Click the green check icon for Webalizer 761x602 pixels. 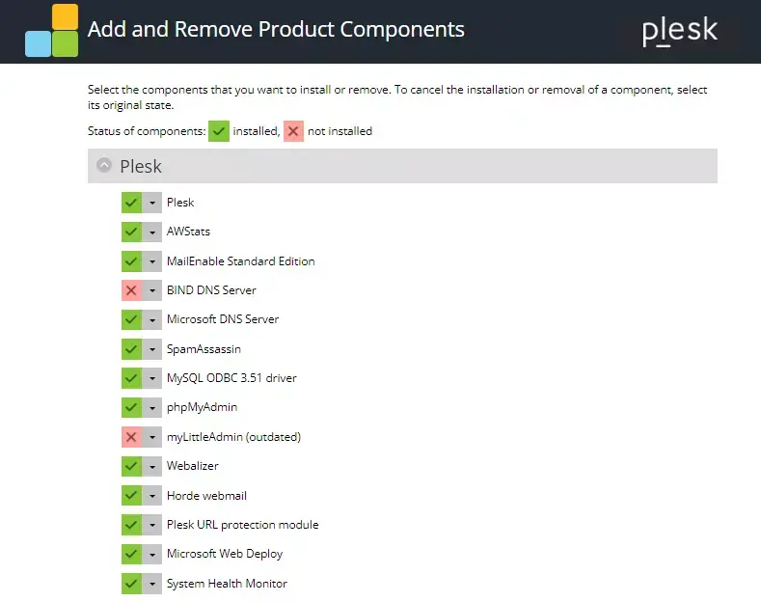click(x=131, y=466)
